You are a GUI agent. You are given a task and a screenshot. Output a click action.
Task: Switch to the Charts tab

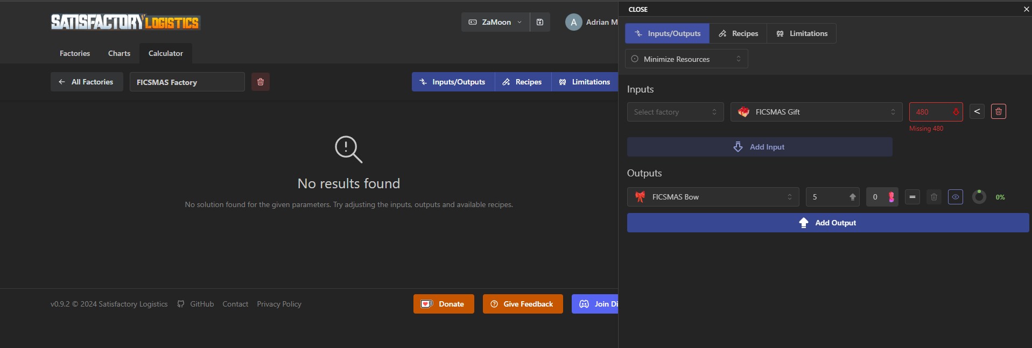(119, 53)
